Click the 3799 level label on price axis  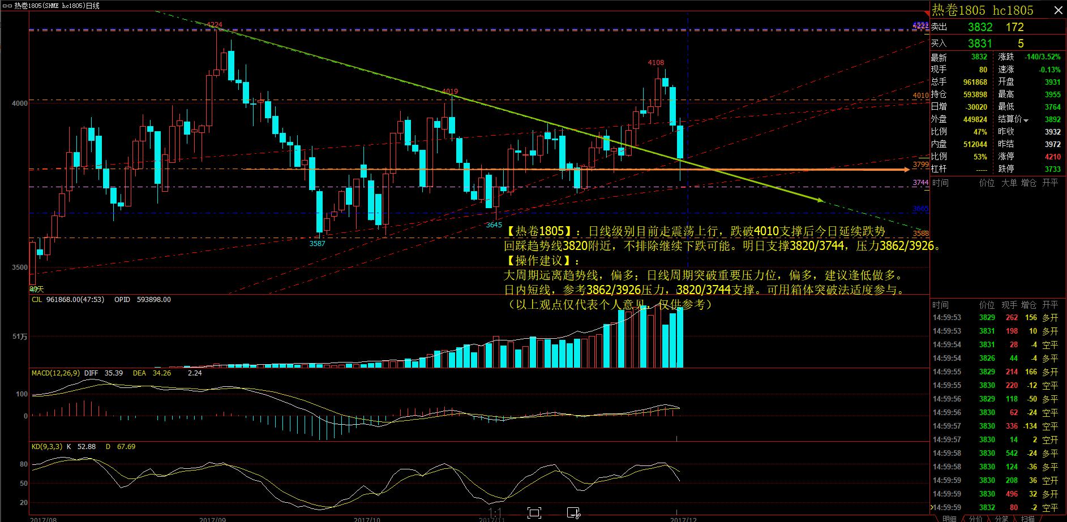(x=921, y=165)
